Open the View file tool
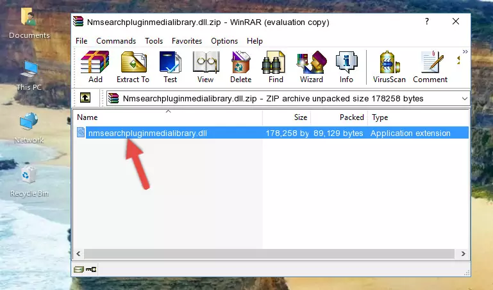Screen dimensions: 493x290 (x=206, y=67)
